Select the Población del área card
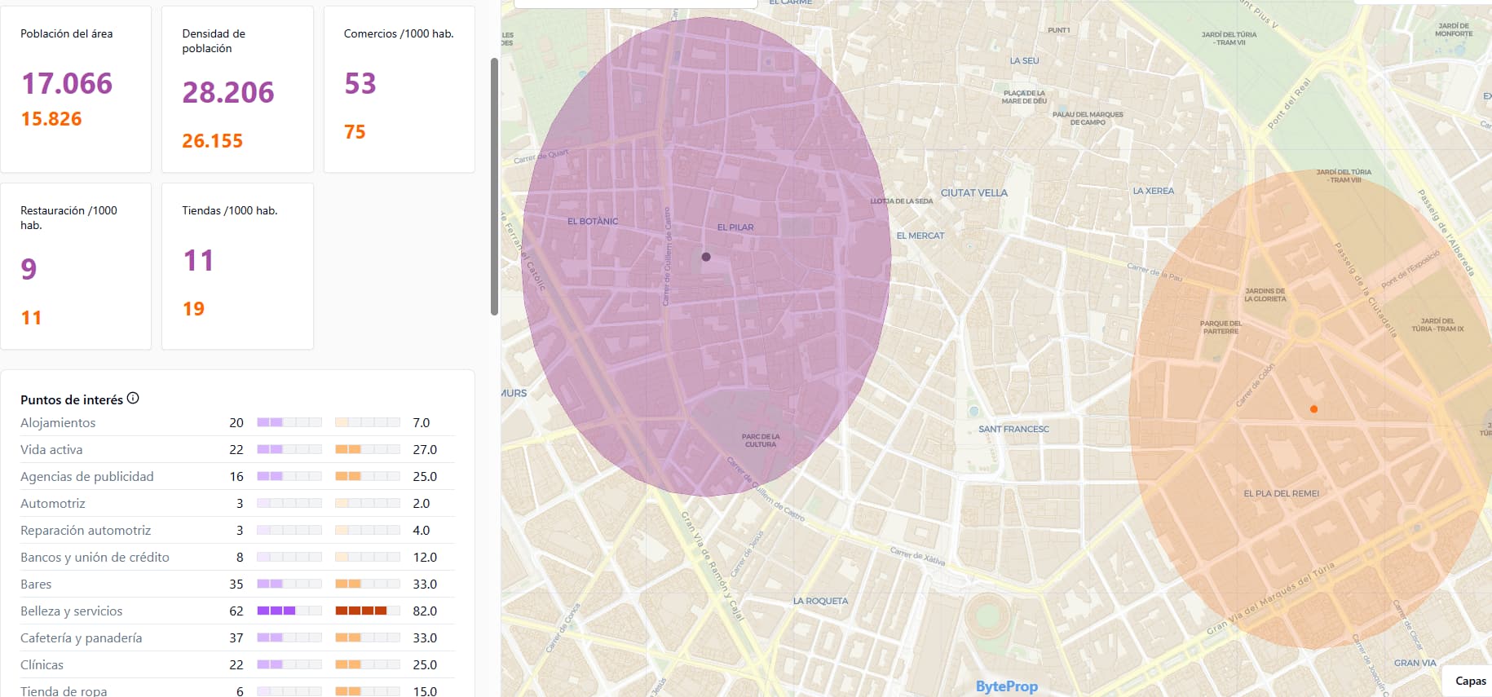The height and width of the screenshot is (697, 1492). (x=76, y=89)
